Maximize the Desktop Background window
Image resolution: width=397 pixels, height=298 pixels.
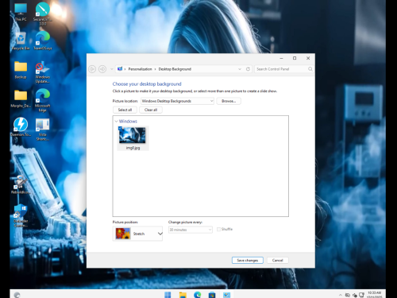pos(295,58)
